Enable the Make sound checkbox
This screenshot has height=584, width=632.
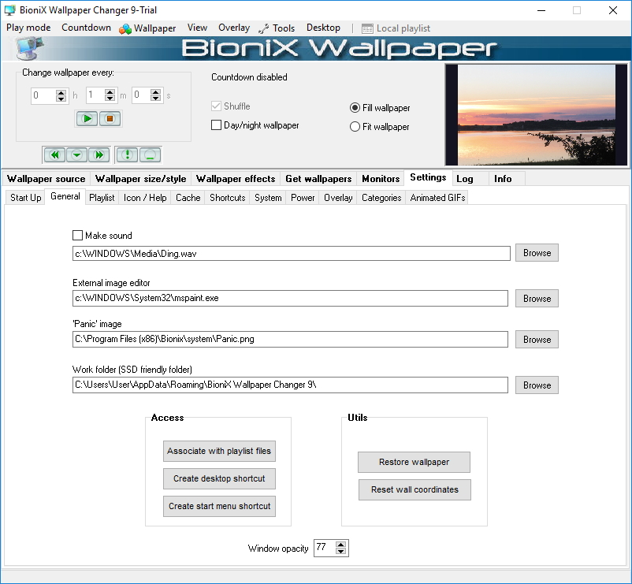pyautogui.click(x=77, y=235)
